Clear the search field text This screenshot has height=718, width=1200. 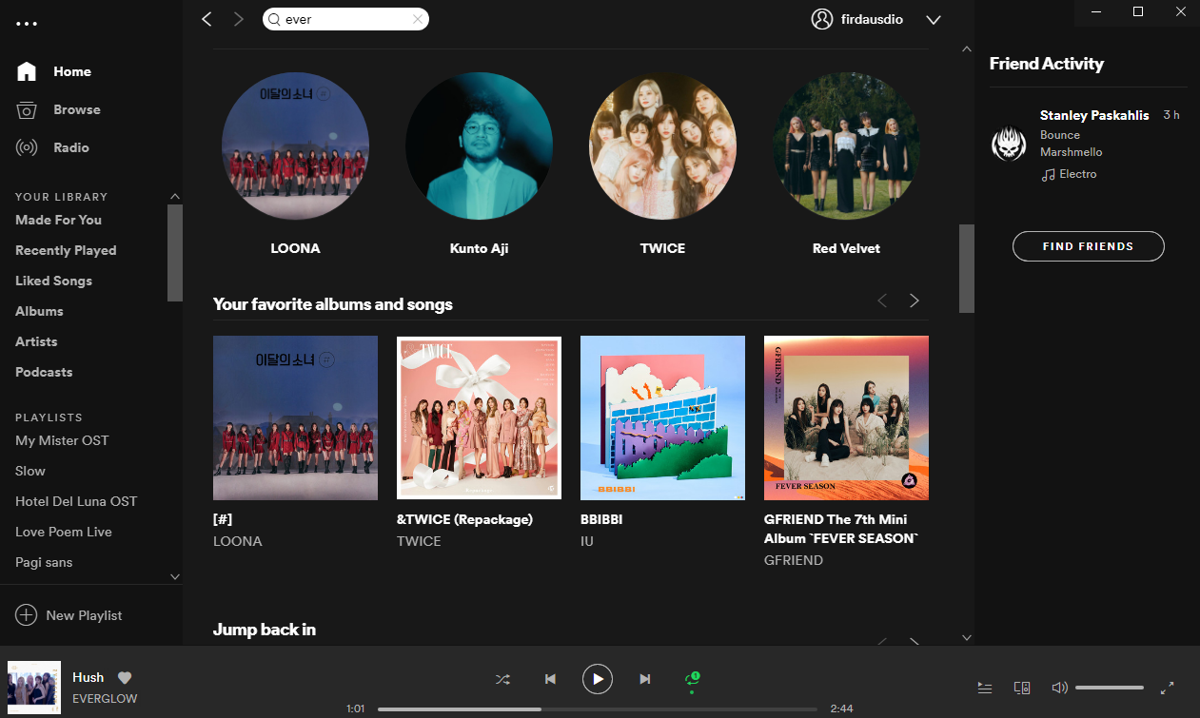click(x=417, y=19)
